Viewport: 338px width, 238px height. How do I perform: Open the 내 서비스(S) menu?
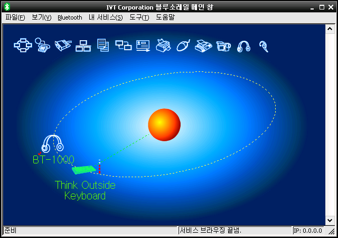106,17
